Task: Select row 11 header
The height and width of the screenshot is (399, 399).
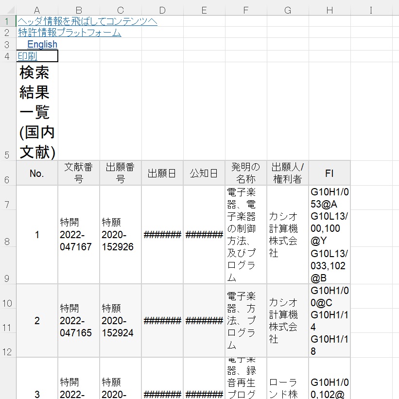Action: point(8,320)
